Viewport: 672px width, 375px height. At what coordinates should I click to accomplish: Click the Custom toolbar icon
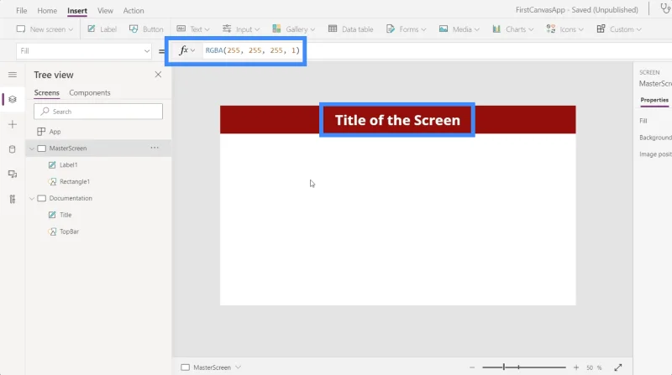[x=601, y=29]
